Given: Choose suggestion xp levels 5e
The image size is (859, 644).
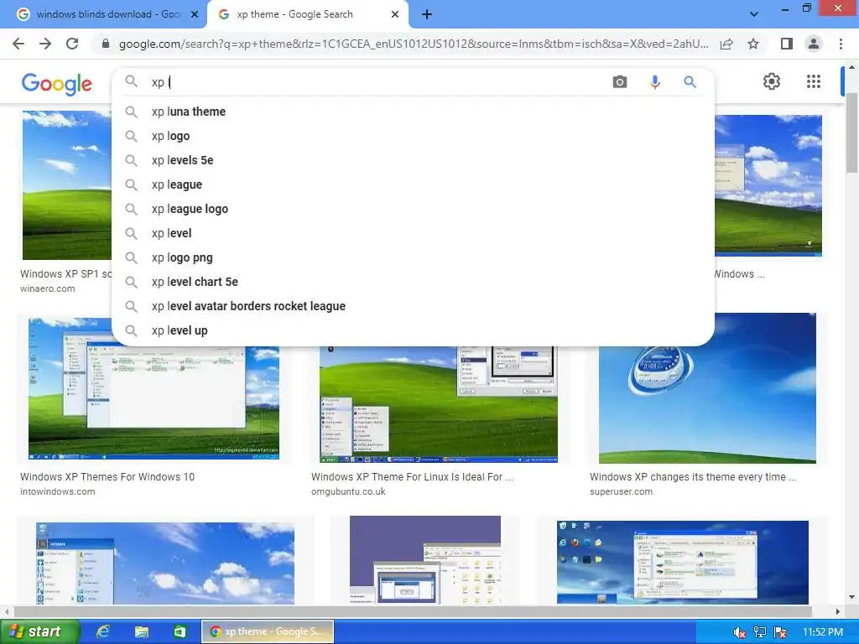Looking at the screenshot, I should (x=413, y=160).
